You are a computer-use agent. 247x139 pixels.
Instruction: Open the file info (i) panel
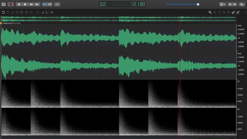click(x=57, y=4)
